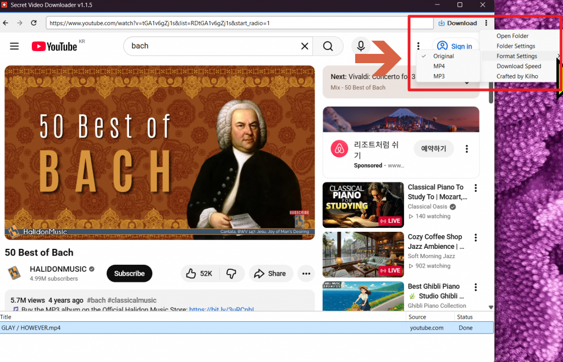Open the Download Speed menu entry
563x362 pixels.
pyautogui.click(x=520, y=66)
